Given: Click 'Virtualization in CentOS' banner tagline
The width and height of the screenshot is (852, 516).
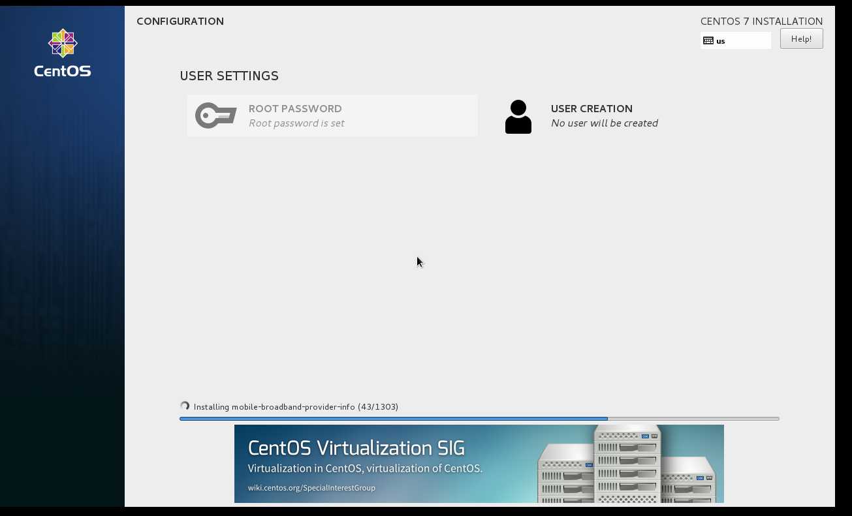Looking at the screenshot, I should (x=365, y=468).
